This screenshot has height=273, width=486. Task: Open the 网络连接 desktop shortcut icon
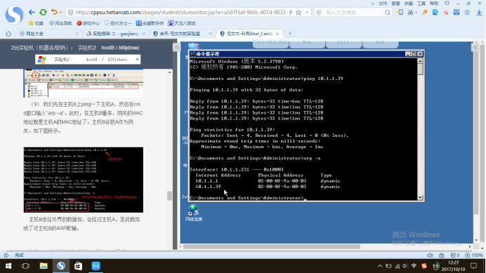pos(194,213)
